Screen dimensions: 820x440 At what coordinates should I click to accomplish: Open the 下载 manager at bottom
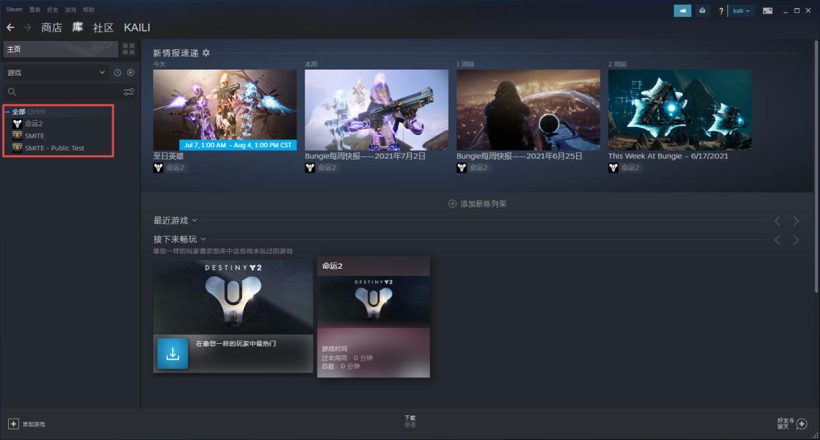(x=410, y=418)
